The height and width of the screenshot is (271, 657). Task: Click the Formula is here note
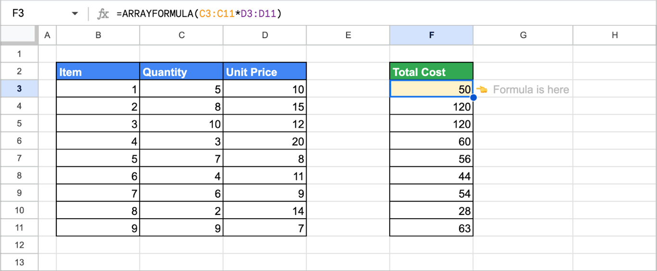coord(531,90)
